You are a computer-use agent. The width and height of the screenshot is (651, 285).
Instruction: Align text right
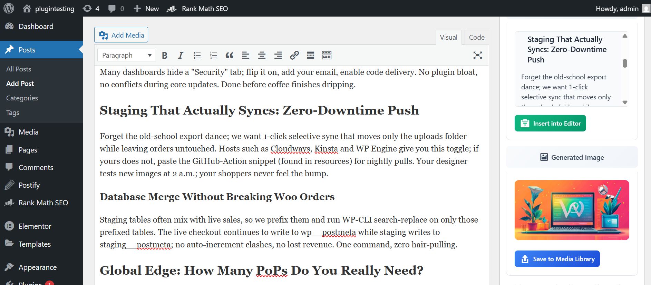point(278,55)
